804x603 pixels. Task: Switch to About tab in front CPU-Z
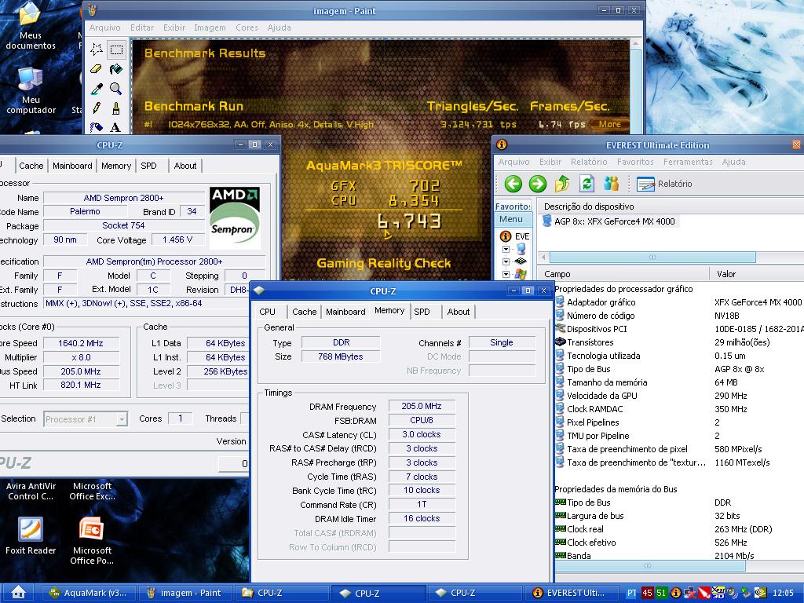[x=459, y=312]
